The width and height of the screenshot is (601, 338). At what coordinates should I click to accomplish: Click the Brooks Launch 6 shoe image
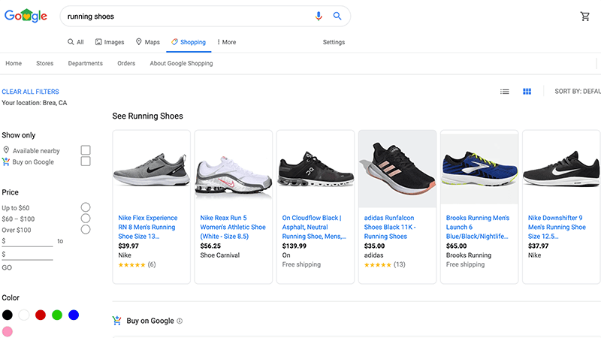click(479, 170)
